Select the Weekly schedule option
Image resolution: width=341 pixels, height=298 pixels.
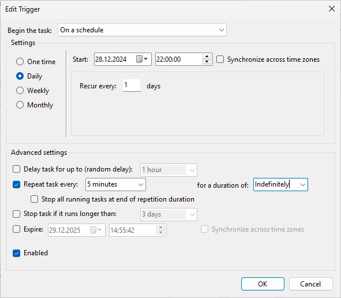pyautogui.click(x=20, y=90)
